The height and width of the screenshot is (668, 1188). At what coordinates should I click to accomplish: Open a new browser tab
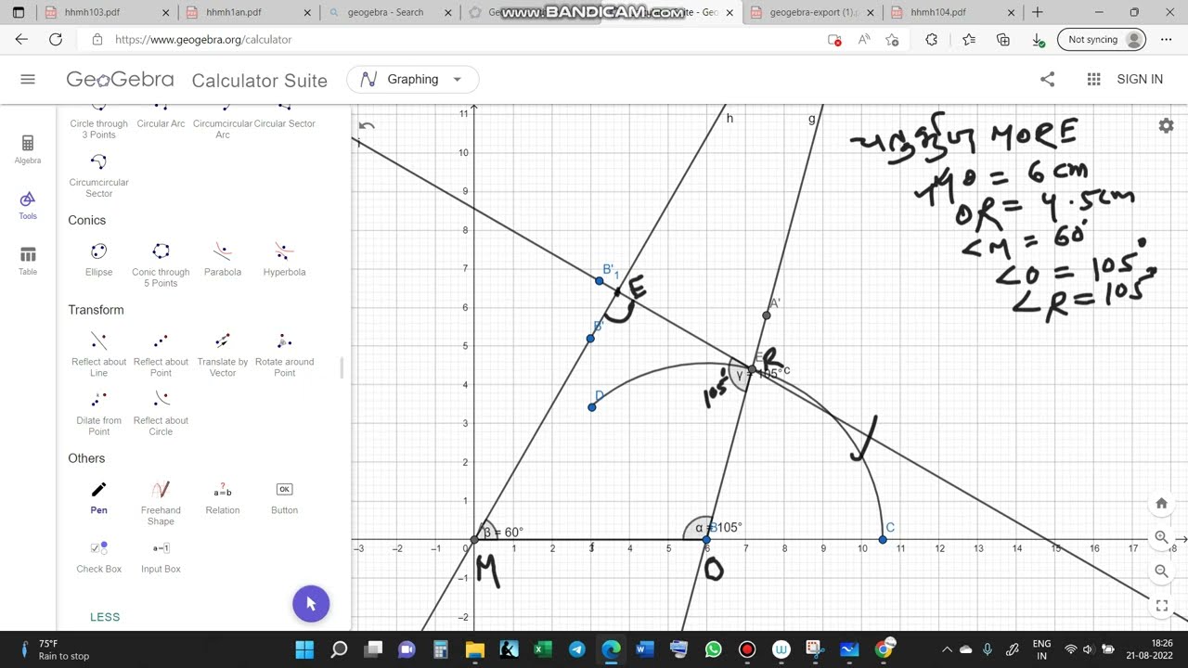click(x=1038, y=13)
